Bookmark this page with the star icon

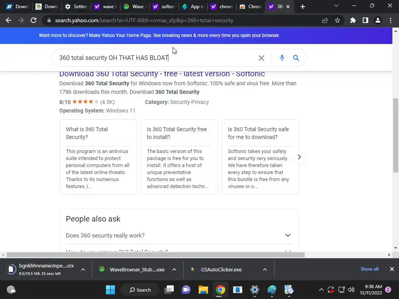[337, 20]
